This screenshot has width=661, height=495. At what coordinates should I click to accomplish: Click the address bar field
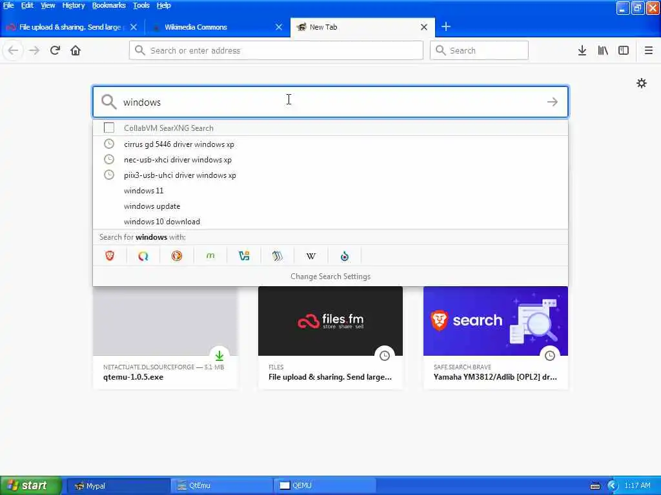276,50
